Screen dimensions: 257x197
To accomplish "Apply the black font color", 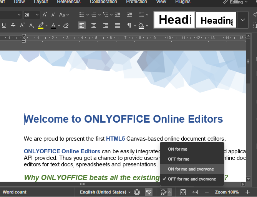I will [x=53, y=26].
